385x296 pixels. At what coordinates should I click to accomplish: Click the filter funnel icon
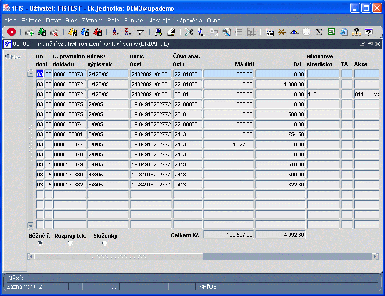click(140, 33)
